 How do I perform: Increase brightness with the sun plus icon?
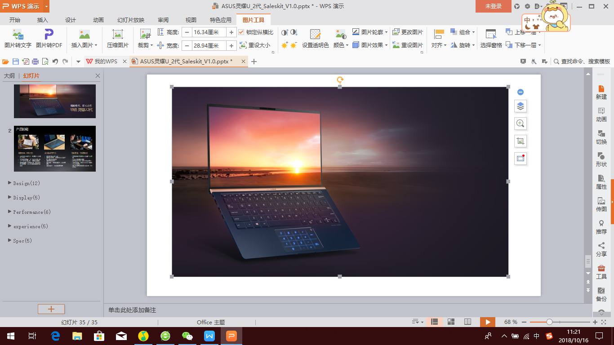pyautogui.click(x=285, y=45)
